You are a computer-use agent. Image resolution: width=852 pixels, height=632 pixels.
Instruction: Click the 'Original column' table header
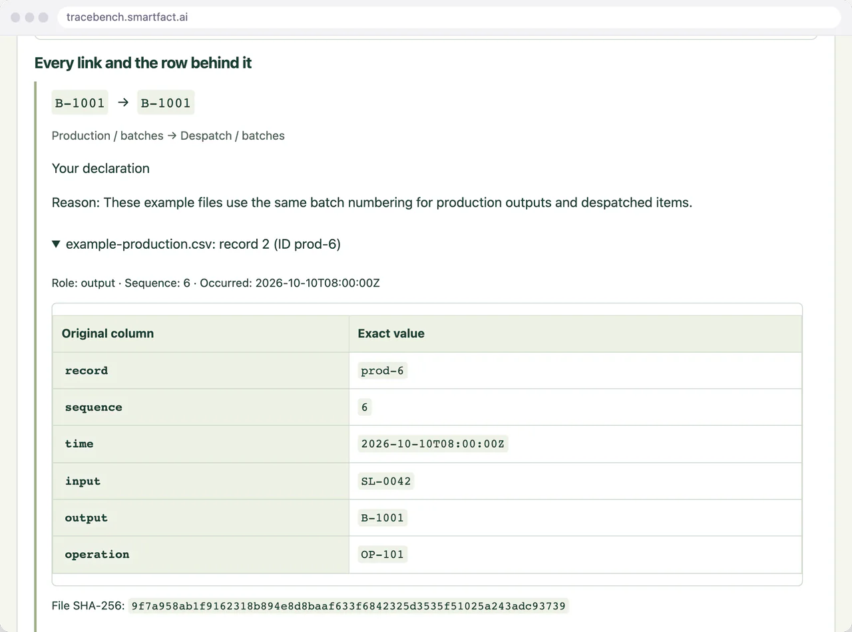pyautogui.click(x=201, y=334)
